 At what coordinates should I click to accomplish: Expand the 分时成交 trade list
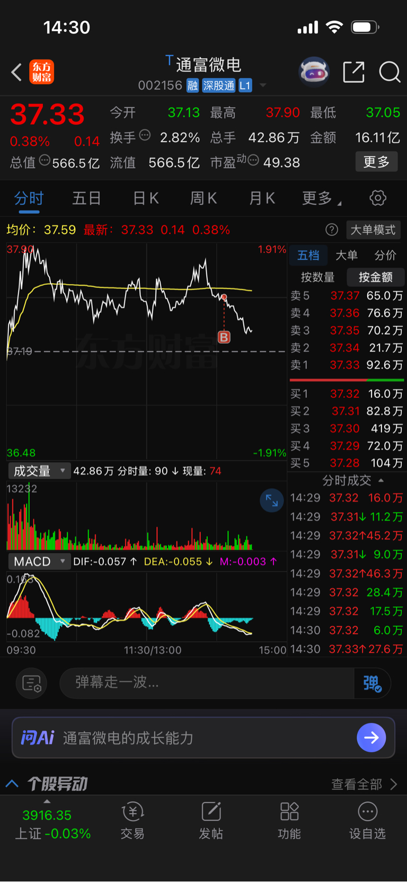coord(353,481)
